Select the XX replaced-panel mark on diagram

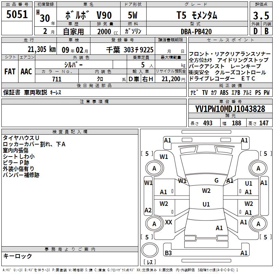[x=169, y=222]
